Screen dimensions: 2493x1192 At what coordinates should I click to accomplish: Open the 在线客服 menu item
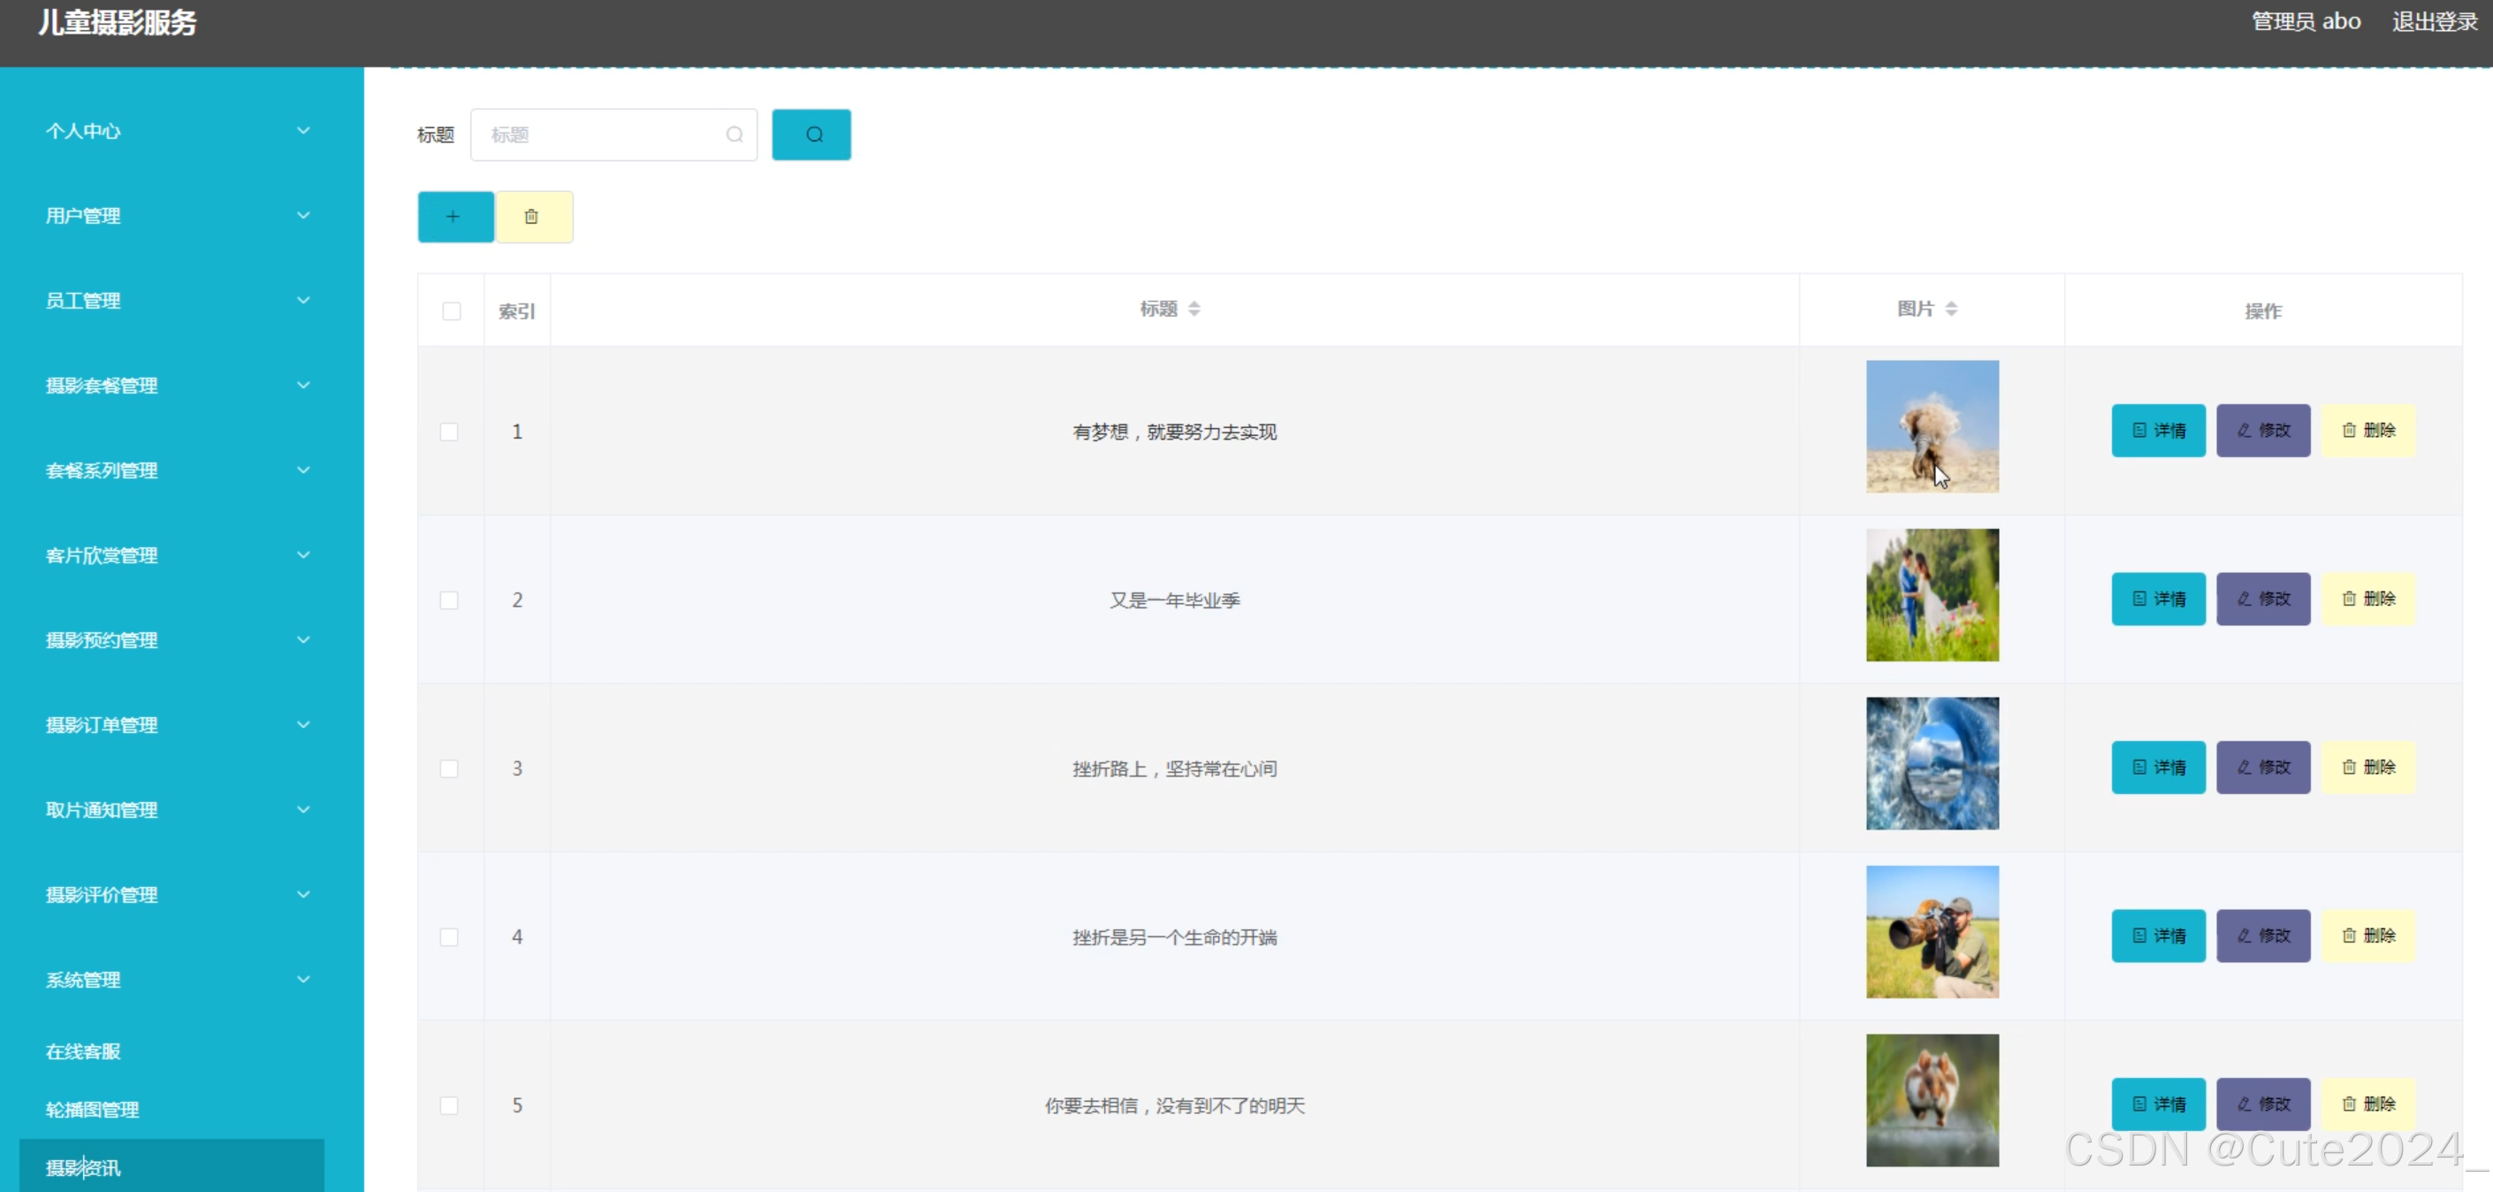pyautogui.click(x=83, y=1051)
